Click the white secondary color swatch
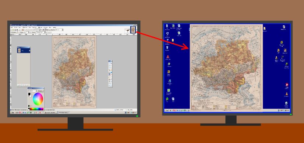Viewport: 304px width, 143px height. (x=31, y=96)
